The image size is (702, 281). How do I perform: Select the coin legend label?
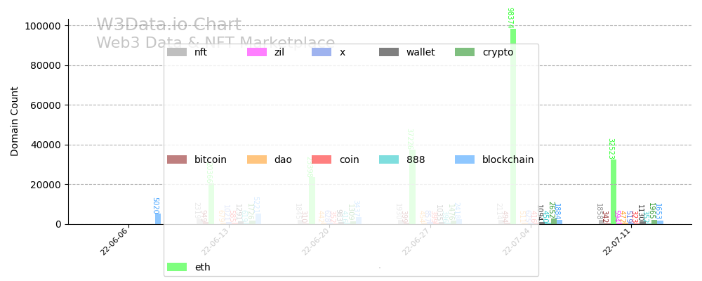coord(349,159)
